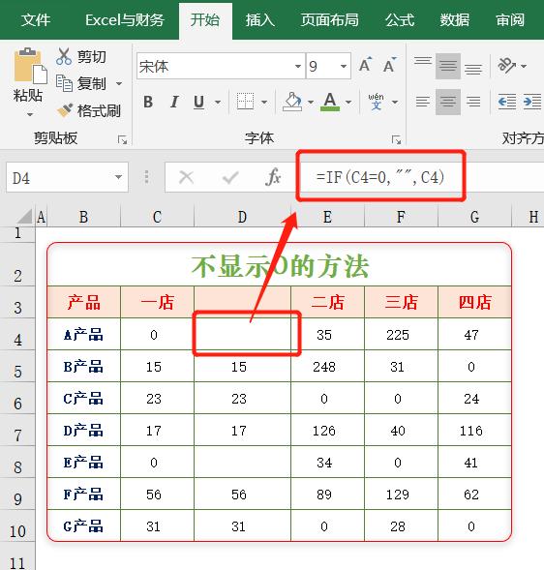The image size is (544, 570).
Task: Click the 格式刷 button label
Action: point(99,110)
